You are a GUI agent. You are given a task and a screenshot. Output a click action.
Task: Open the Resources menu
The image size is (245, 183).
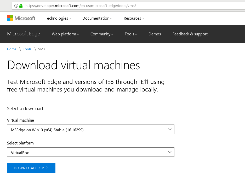[x=134, y=18]
